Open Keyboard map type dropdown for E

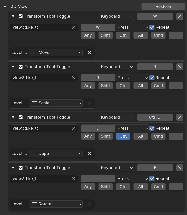click(116, 168)
